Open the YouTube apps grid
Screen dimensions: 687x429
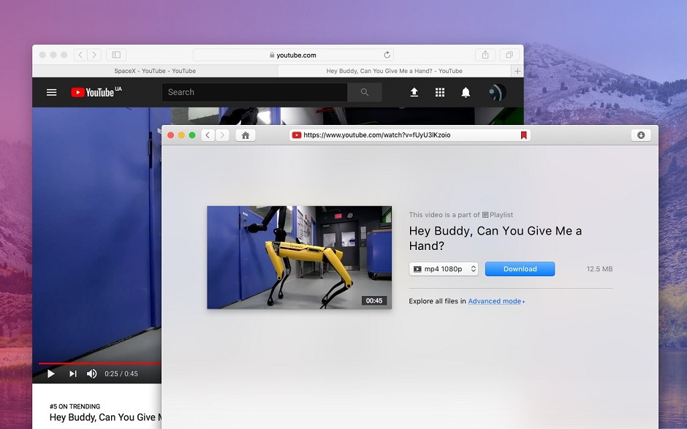tap(440, 93)
